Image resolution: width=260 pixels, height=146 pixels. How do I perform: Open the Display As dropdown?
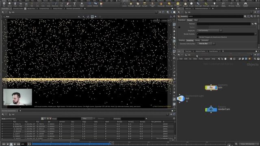click(210, 31)
